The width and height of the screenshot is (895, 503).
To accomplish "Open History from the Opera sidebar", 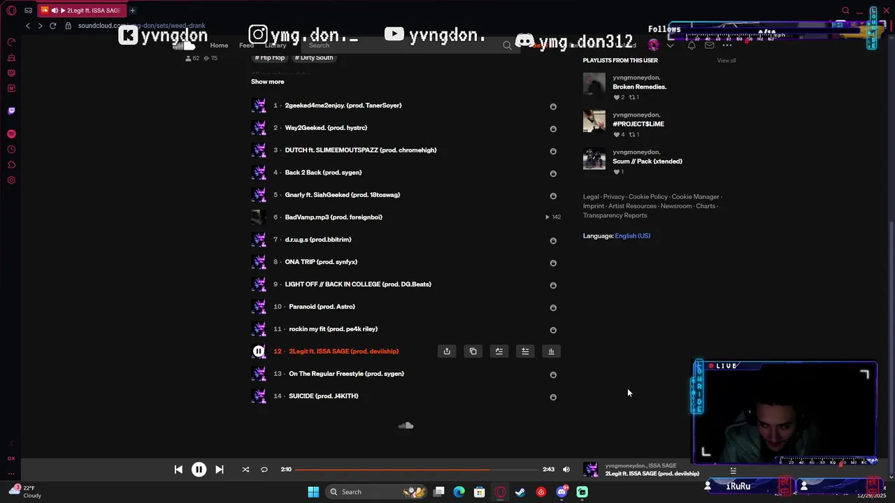I will [11, 150].
